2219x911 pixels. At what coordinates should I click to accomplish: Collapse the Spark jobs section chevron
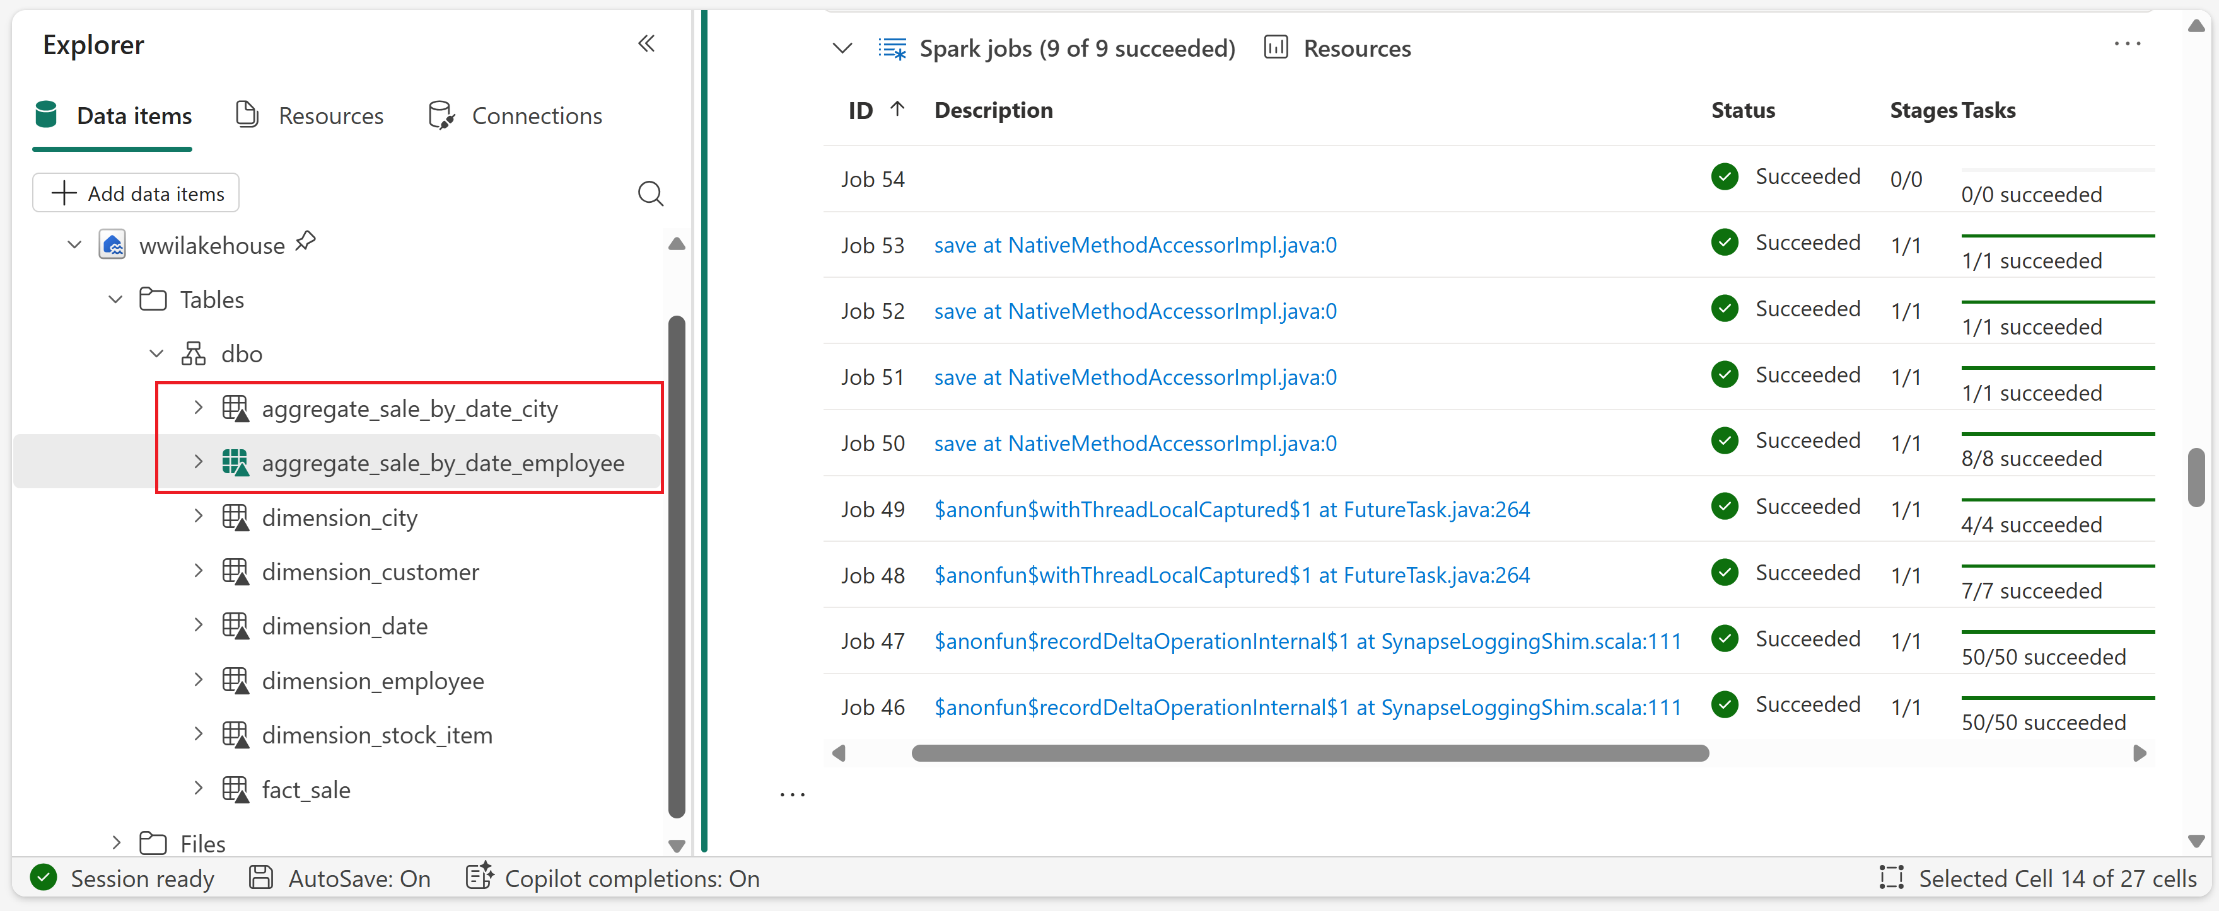842,48
